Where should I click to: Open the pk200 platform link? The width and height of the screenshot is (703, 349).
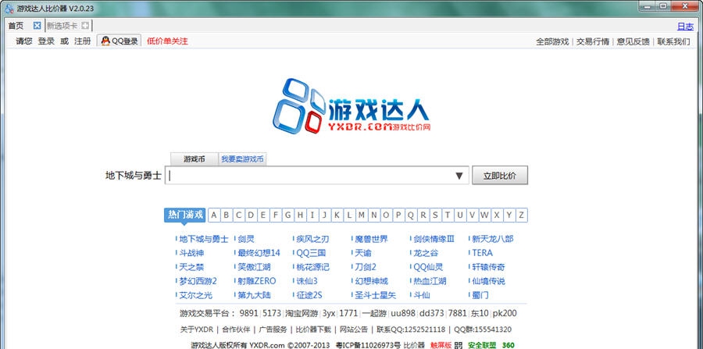click(505, 314)
